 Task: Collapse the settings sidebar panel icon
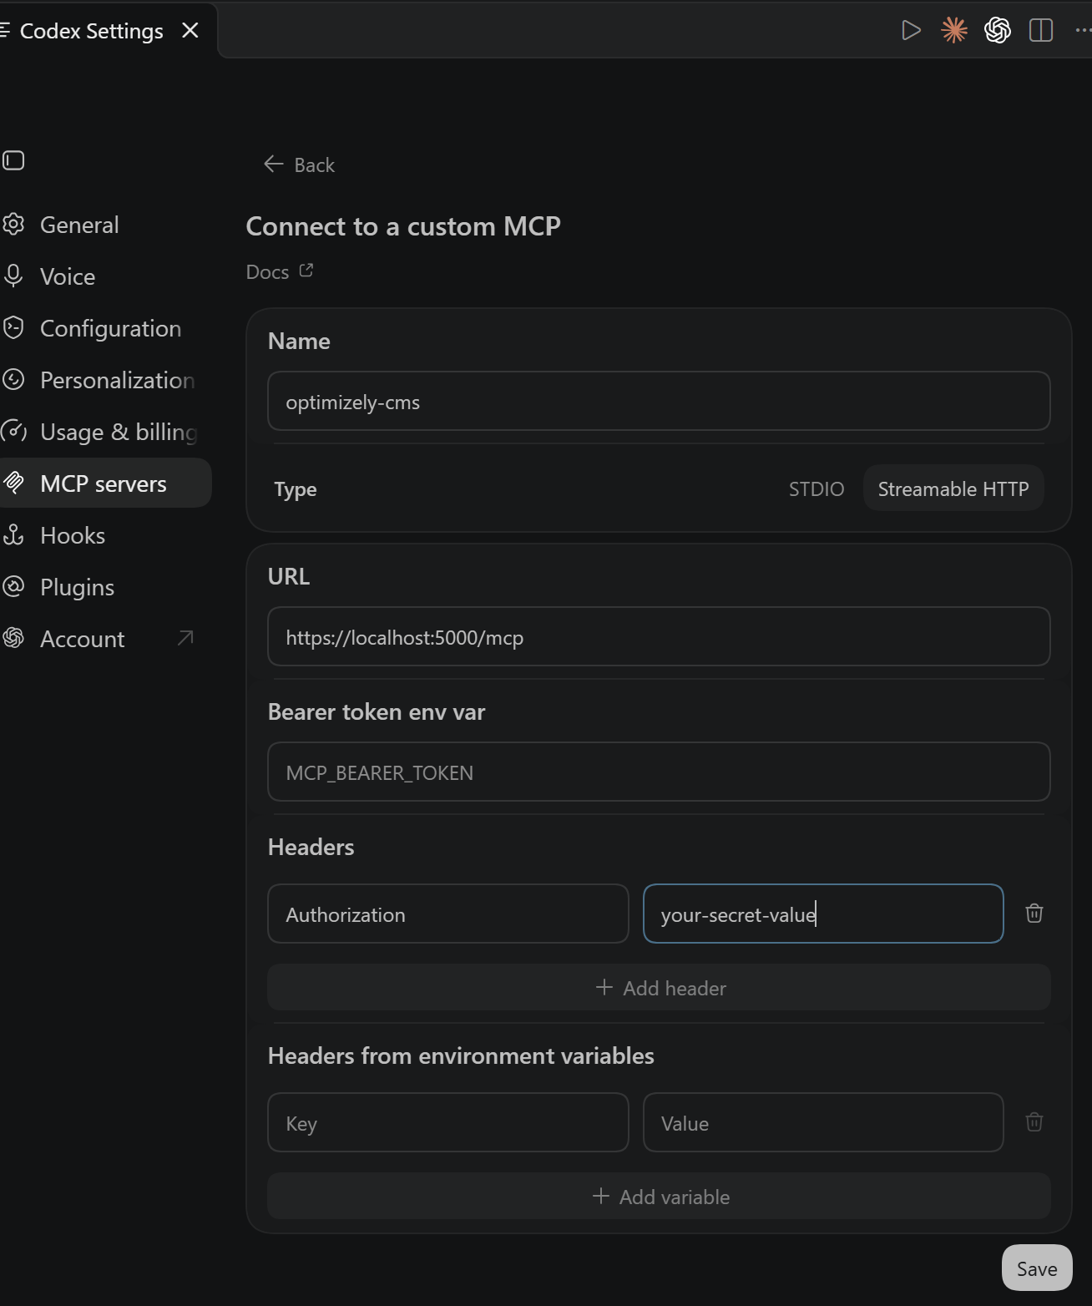[x=13, y=160]
